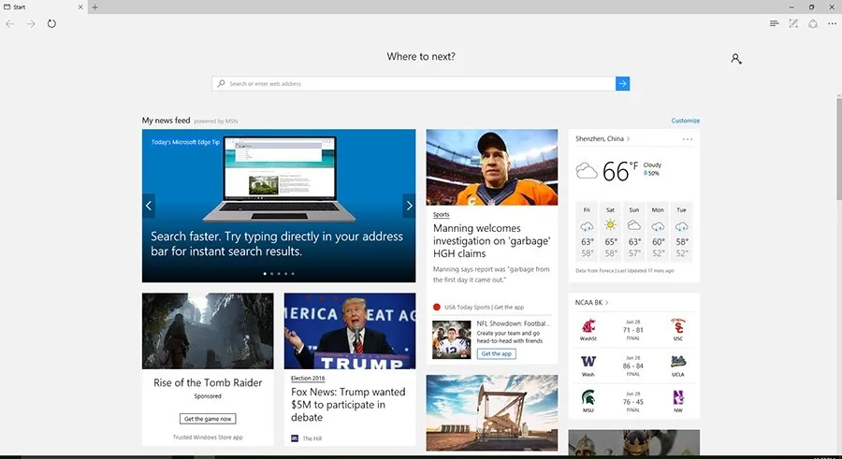Open the Hub (favorites, reading list) icon

774,23
